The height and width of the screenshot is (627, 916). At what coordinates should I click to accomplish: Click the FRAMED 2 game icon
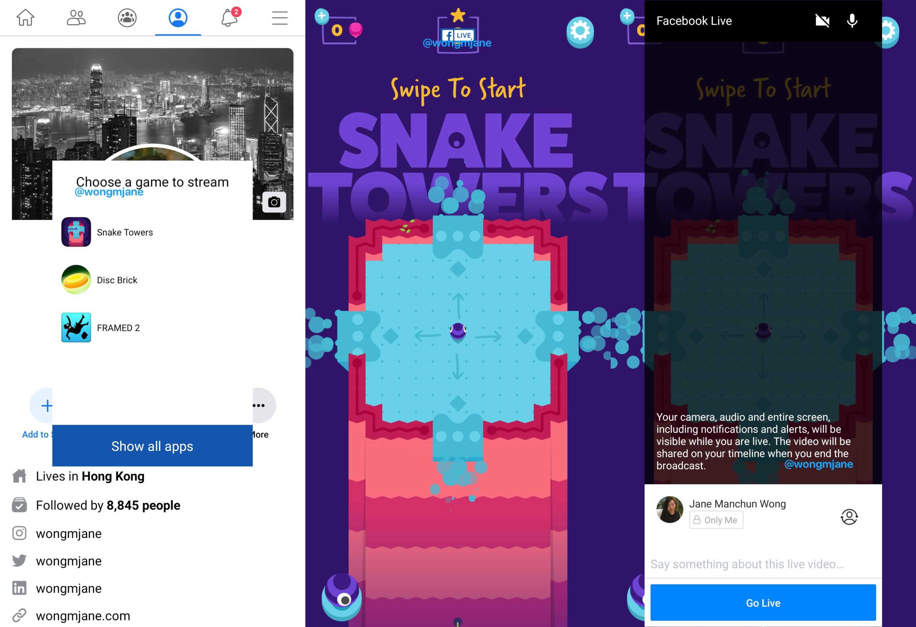(77, 327)
